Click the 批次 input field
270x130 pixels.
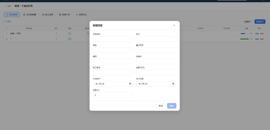pos(156,39)
